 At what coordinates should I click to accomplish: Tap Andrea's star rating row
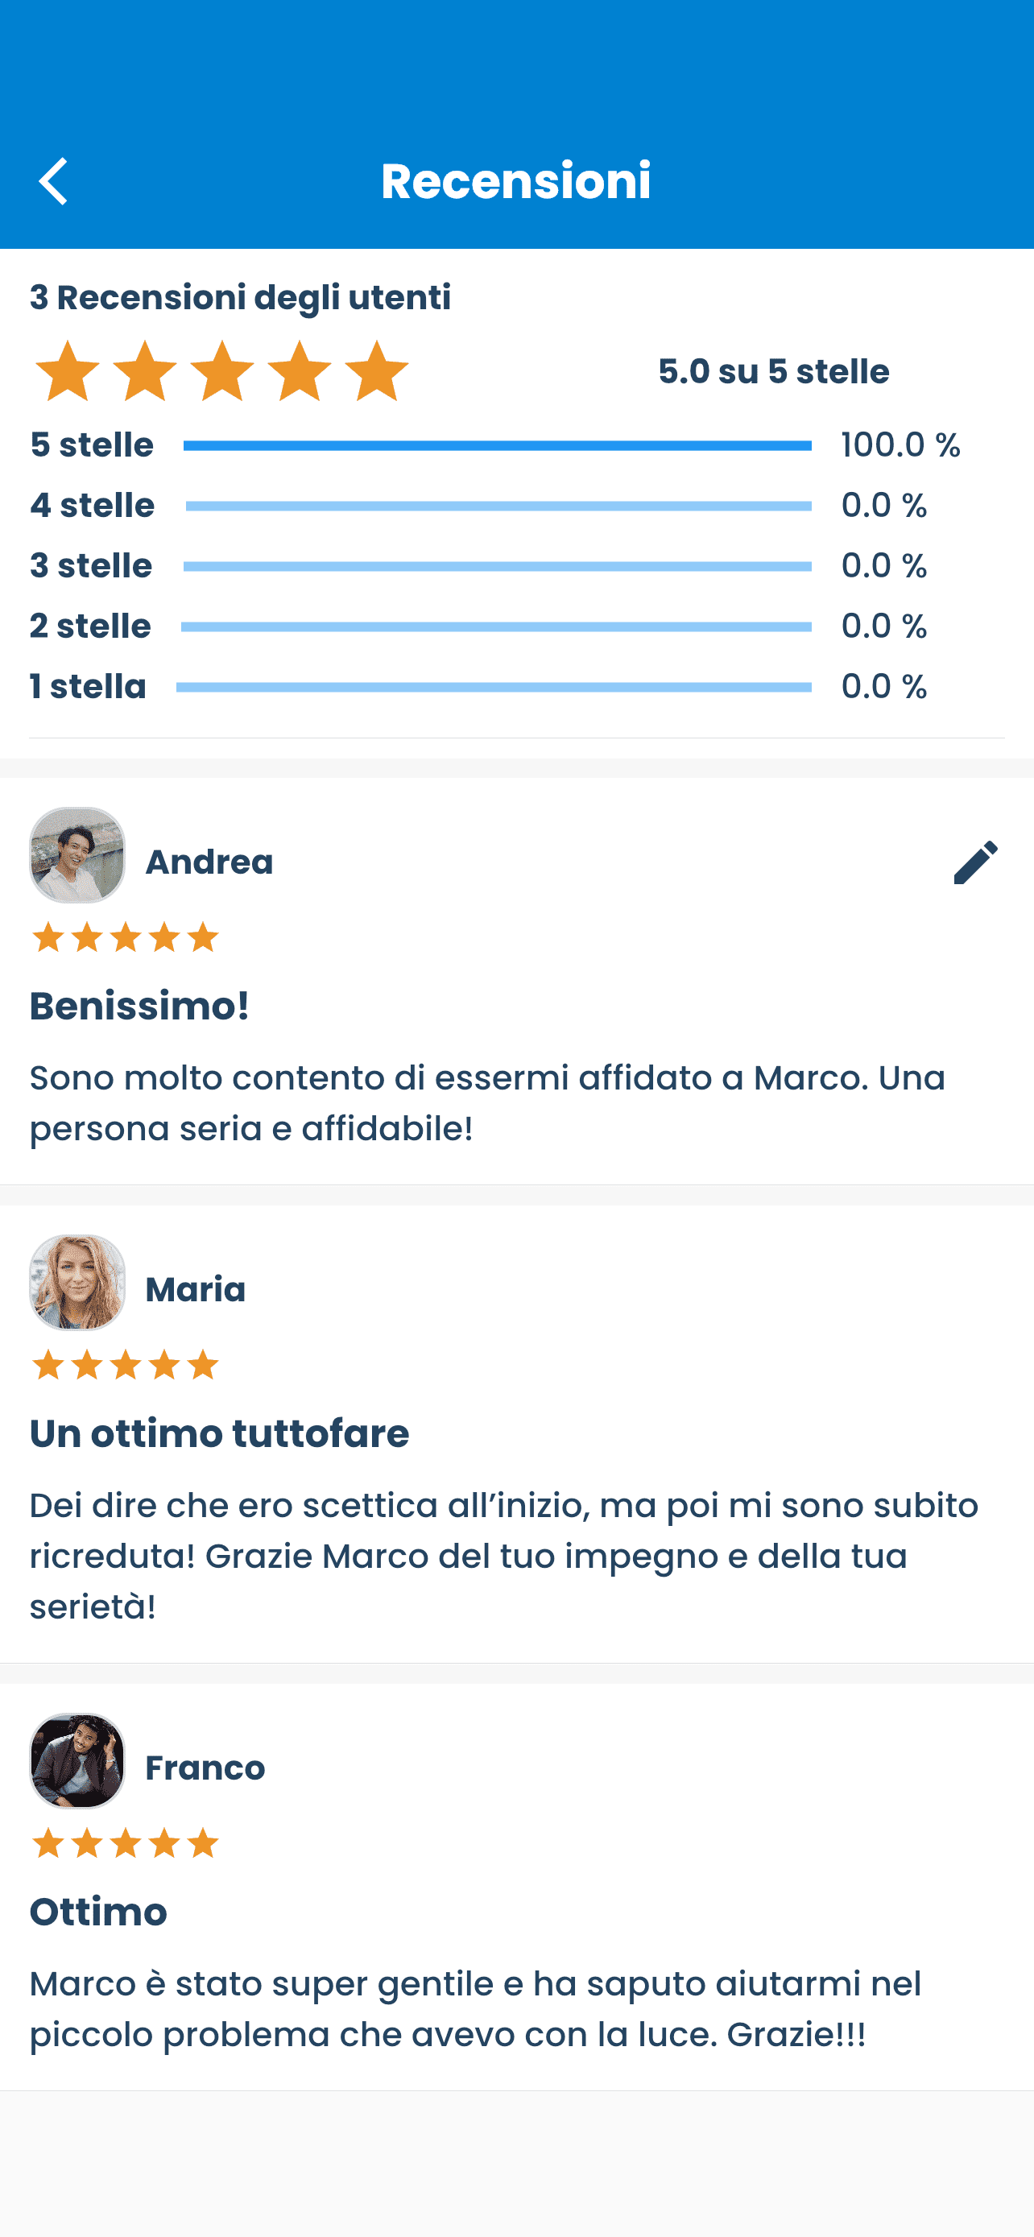(x=125, y=938)
